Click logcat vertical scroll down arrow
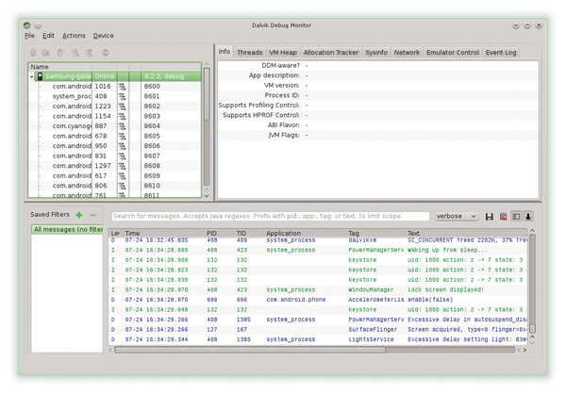Image resolution: width=566 pixels, height=394 pixels. [532, 341]
